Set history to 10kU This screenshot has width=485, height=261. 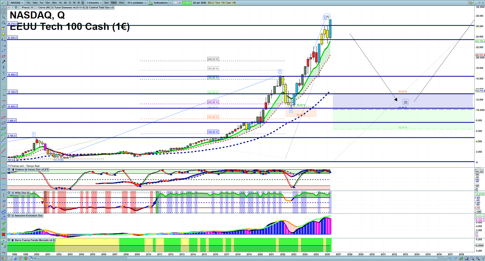pos(114,3)
